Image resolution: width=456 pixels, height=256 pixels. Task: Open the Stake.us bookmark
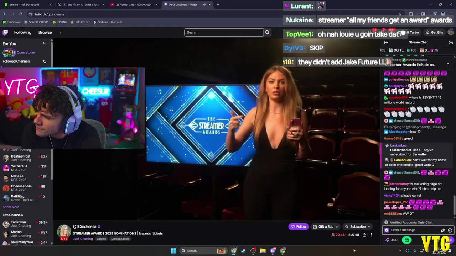click(109, 22)
